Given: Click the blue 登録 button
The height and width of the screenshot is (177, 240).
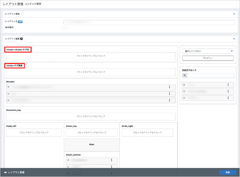Looking at the screenshot, I should click(227, 173).
